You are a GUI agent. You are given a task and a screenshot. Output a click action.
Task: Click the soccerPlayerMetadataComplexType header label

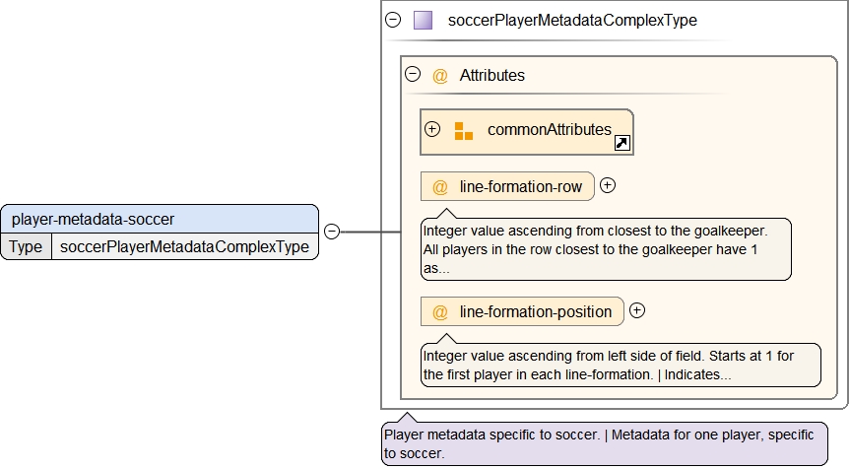(x=571, y=20)
